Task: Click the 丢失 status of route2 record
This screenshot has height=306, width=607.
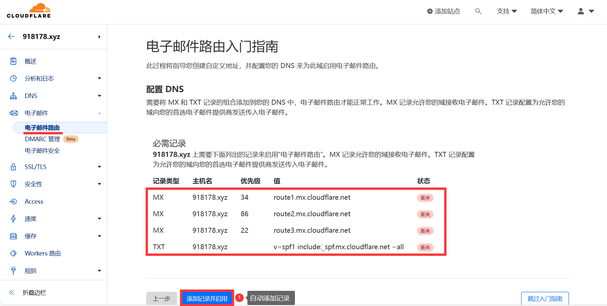Action: (425, 214)
